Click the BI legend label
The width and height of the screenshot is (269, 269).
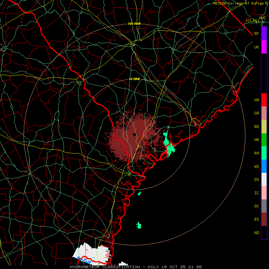click(257, 219)
